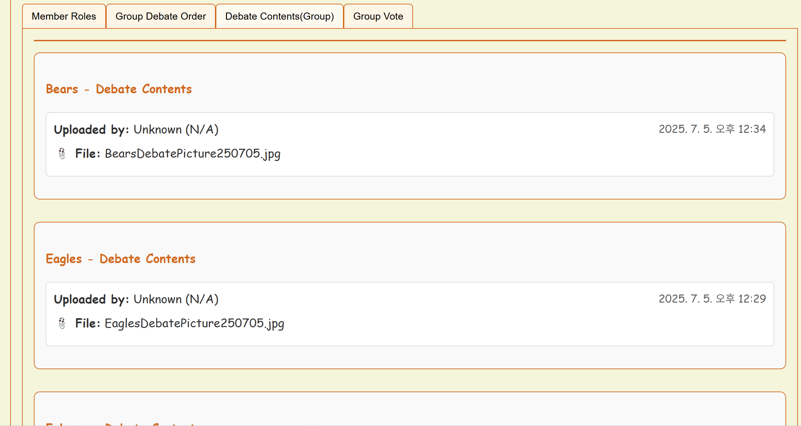The image size is (801, 426).
Task: Click the Unknown (N/A) uploader in the Bears card
Action: [176, 129]
